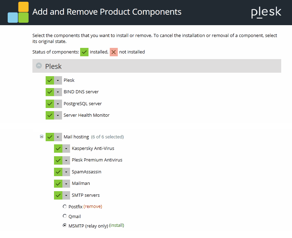Click green checkmark beside PostgreSQL server

[x=50, y=104]
